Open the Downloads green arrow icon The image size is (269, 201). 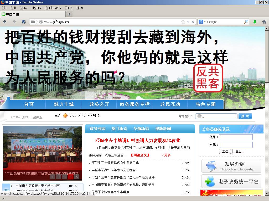(255, 22)
